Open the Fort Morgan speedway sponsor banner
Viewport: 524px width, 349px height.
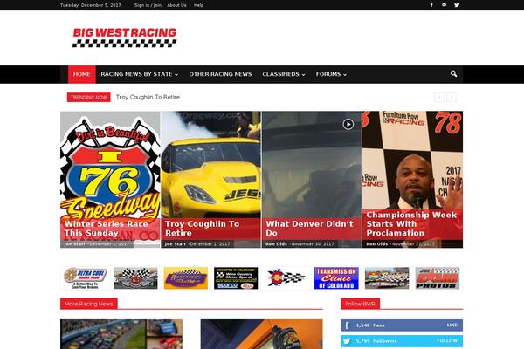387,277
